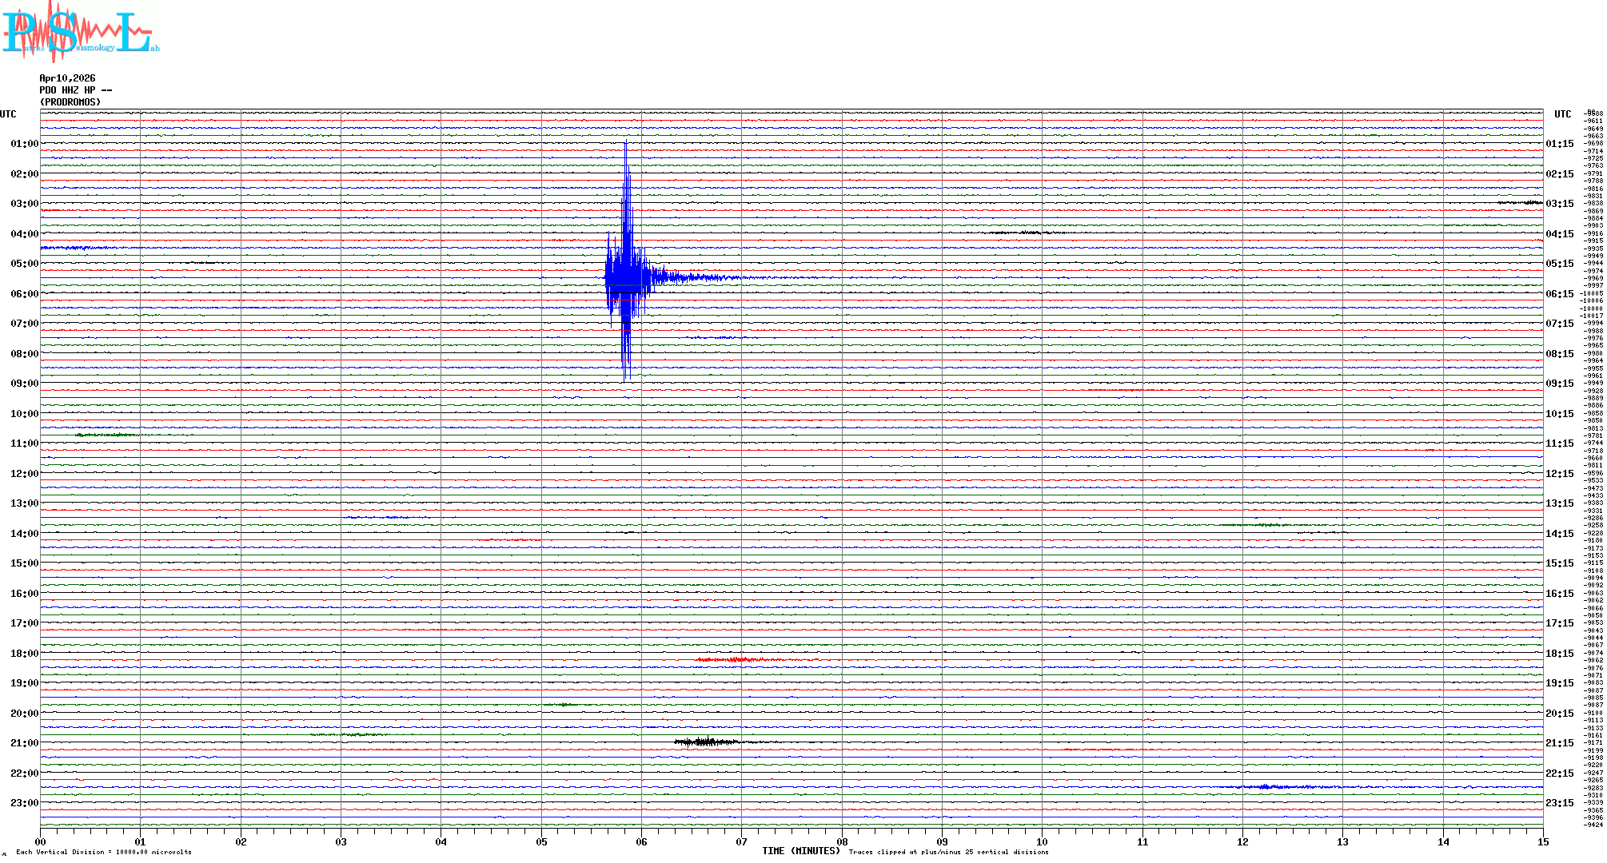This screenshot has width=1607, height=863.
Task: Click the (PRODROMOS) station name text
Action: pos(70,102)
